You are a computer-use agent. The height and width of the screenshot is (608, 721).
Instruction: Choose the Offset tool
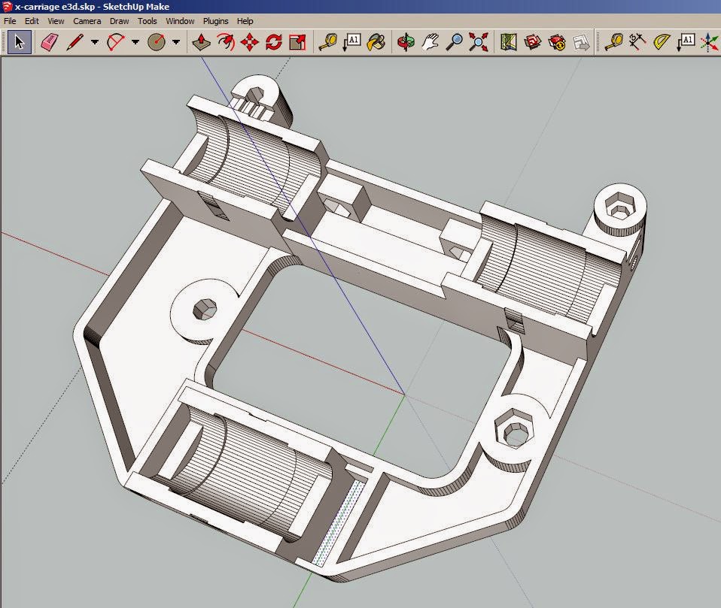(225, 42)
